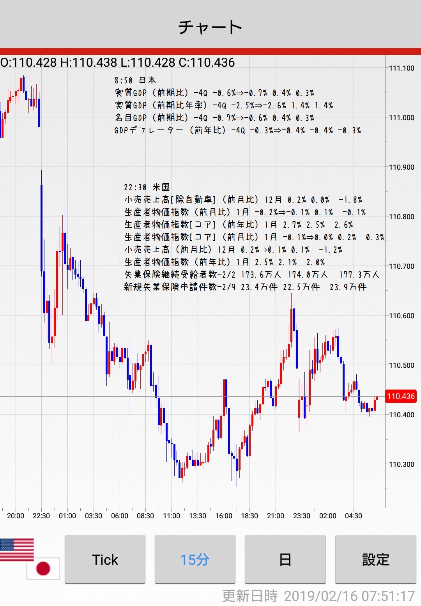421x606 pixels.
Task: Tap the 22:30 米国 news heading
Action: pyautogui.click(x=147, y=187)
